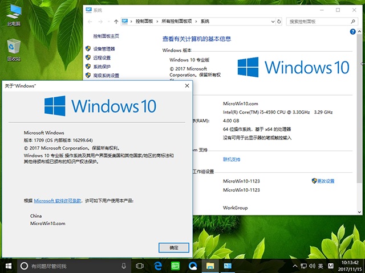Click the Start button on the taskbar
Image resolution: width=365 pixels, height=273 pixels.
9,266
